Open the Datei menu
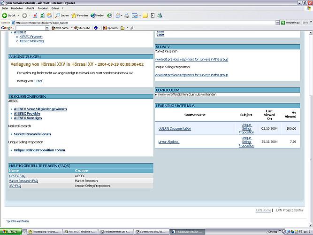This screenshot has width=313, height=235. pos(5,8)
